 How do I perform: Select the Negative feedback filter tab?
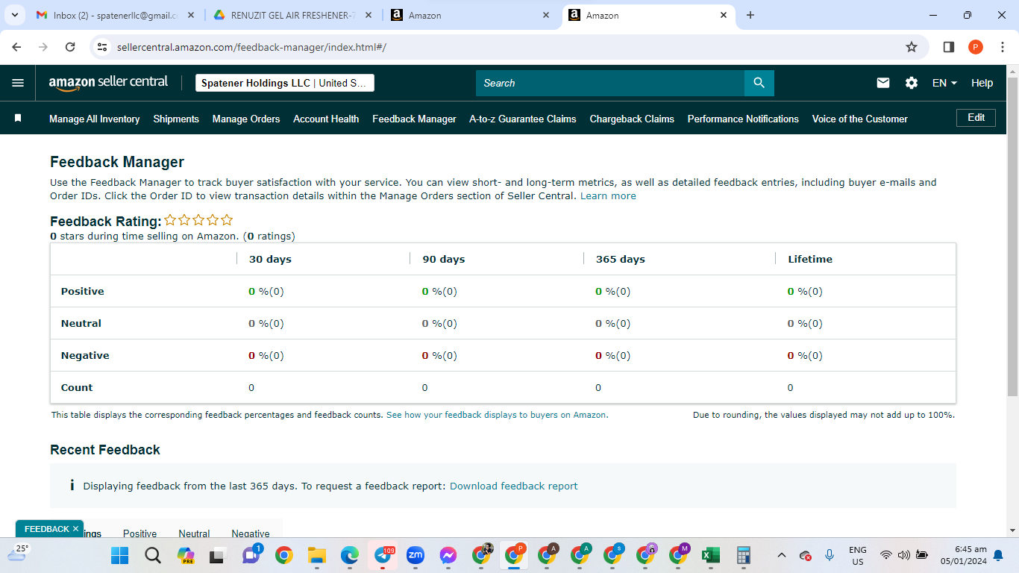(x=251, y=533)
